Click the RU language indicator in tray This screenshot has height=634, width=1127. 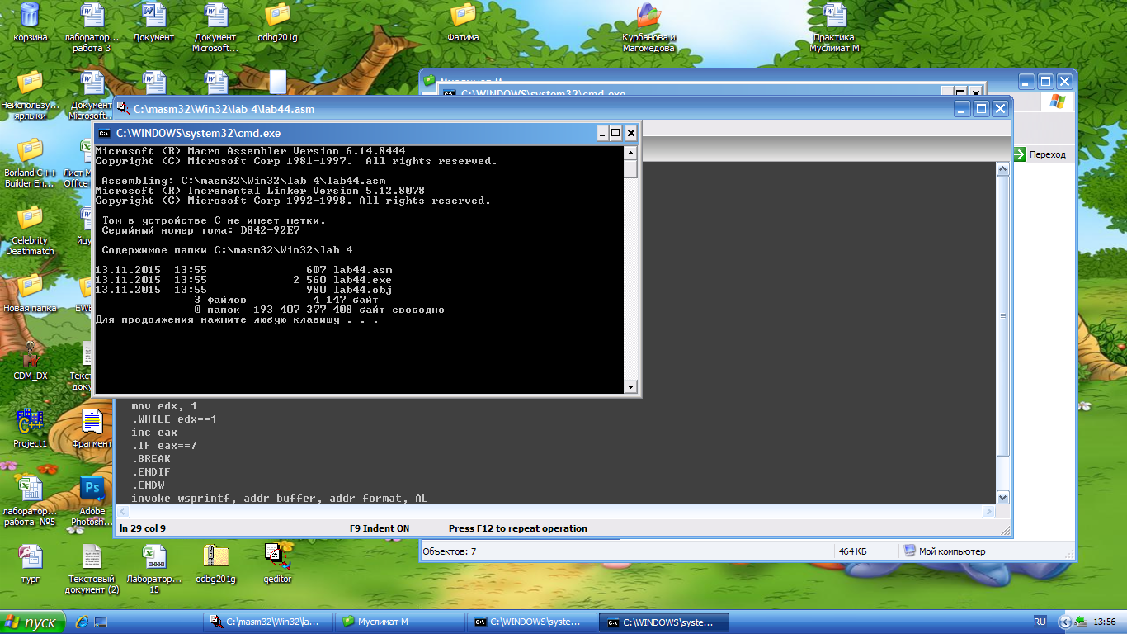click(1040, 622)
